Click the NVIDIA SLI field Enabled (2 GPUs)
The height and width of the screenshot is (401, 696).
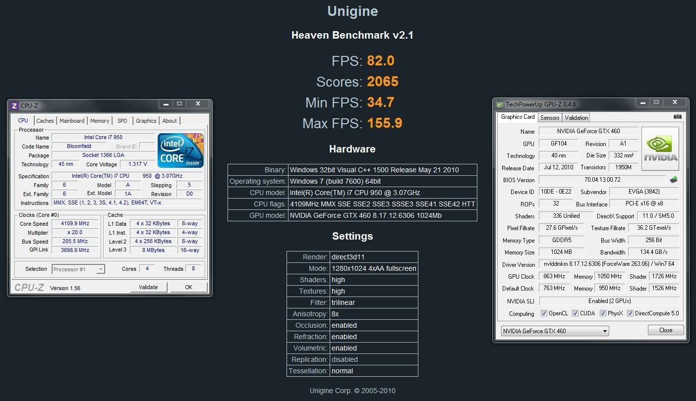[x=609, y=301]
